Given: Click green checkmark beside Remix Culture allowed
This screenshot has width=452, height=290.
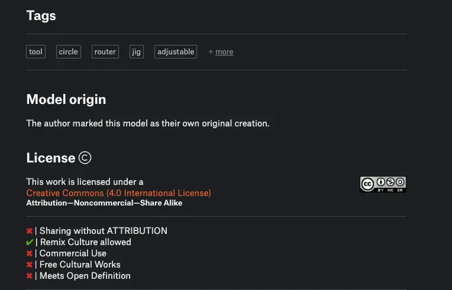Looking at the screenshot, I should click(30, 242).
